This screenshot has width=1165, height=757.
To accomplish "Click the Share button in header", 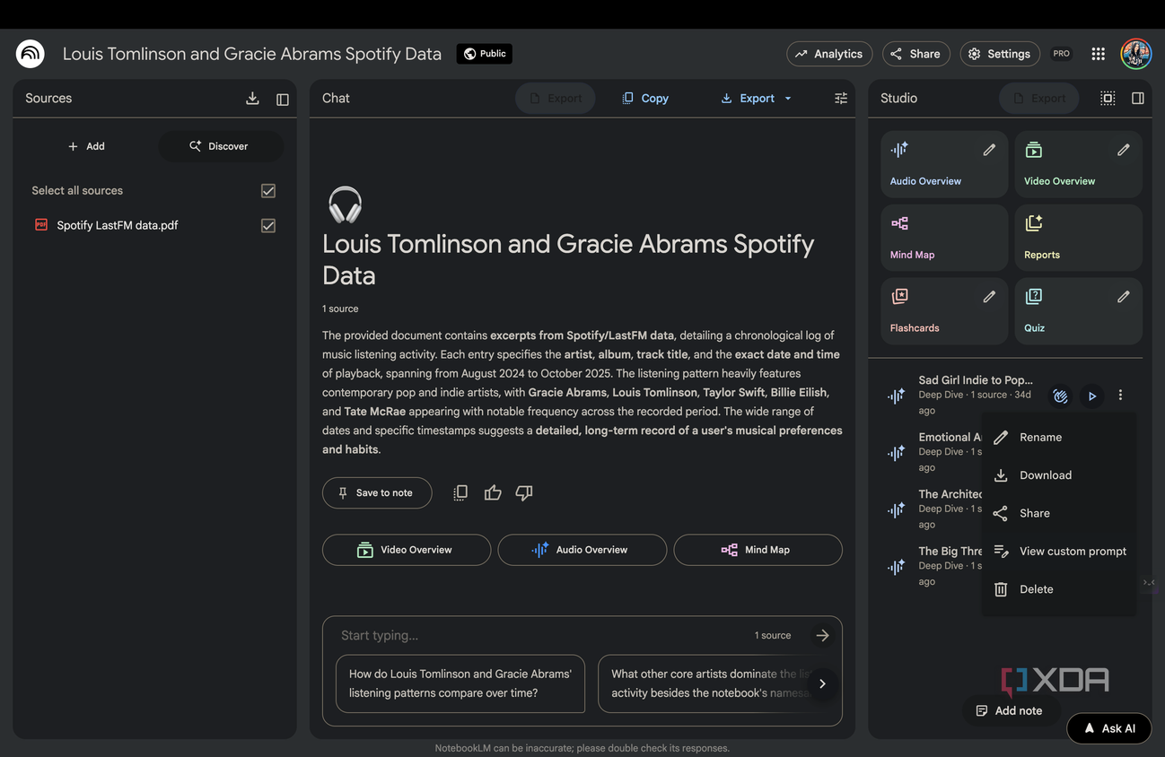I will click(x=915, y=54).
